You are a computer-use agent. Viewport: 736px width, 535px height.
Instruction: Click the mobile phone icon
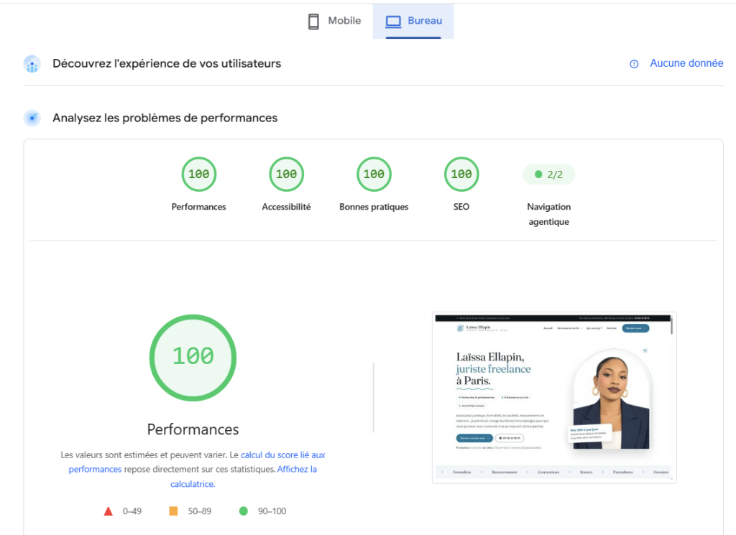[313, 21]
